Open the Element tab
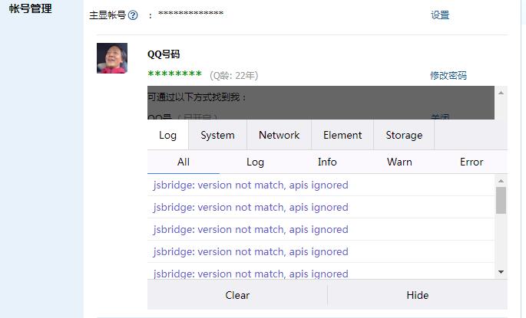Screen dimensions: 526x318 (x=342, y=135)
